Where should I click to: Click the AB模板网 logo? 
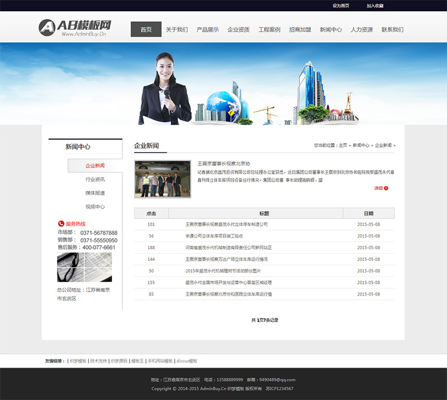click(x=75, y=28)
